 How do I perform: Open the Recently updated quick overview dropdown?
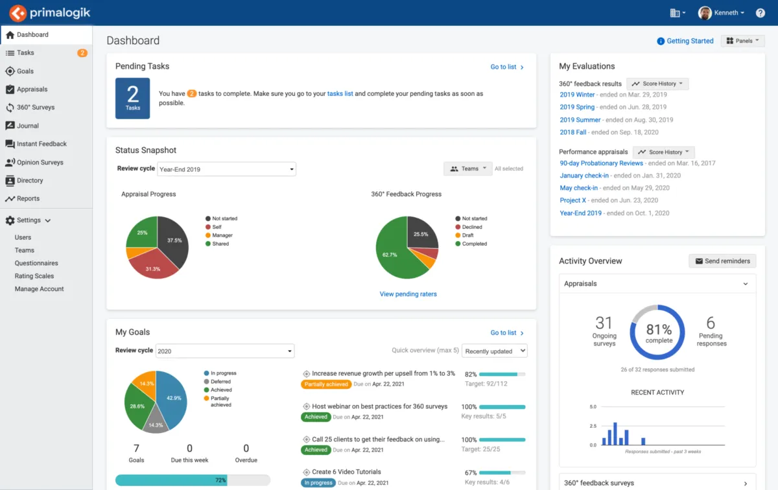click(494, 351)
